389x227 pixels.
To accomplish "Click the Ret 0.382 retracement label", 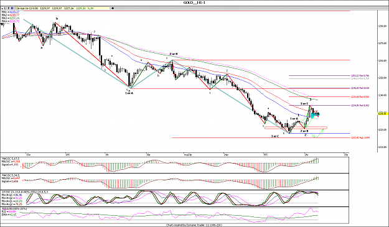I will [360, 105].
